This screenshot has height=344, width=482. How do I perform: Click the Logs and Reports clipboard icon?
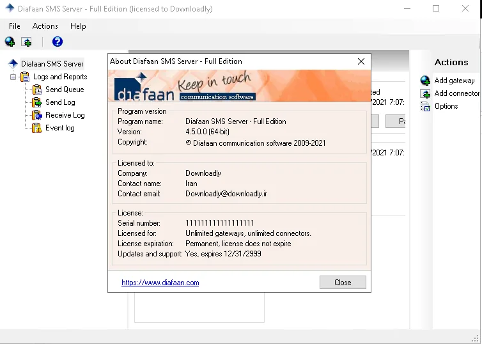tap(25, 77)
